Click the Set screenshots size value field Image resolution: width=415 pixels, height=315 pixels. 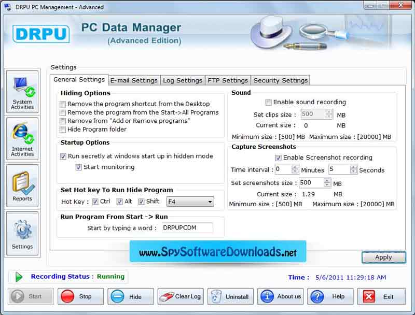(x=312, y=182)
